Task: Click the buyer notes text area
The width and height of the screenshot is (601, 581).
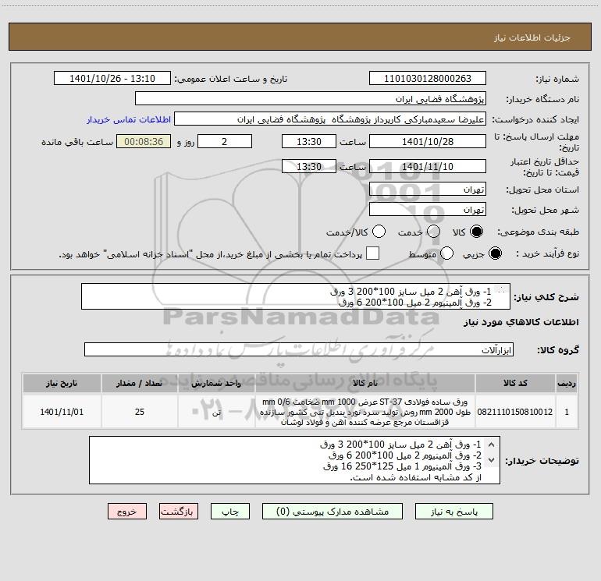Action: (x=294, y=460)
